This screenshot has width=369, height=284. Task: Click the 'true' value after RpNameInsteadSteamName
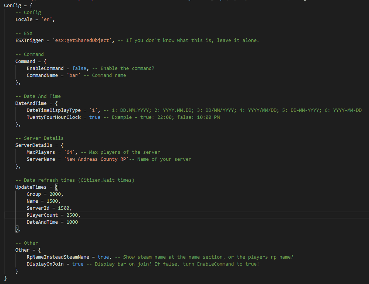tap(103, 257)
